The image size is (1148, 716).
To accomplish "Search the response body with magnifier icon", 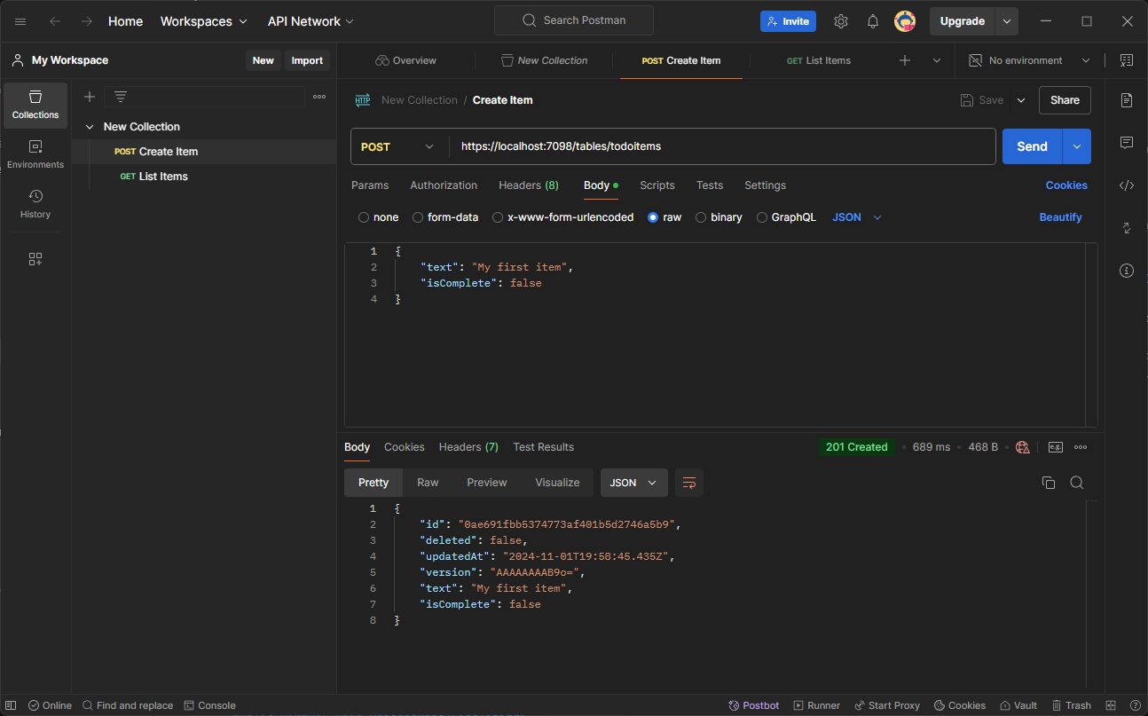I will tap(1077, 483).
